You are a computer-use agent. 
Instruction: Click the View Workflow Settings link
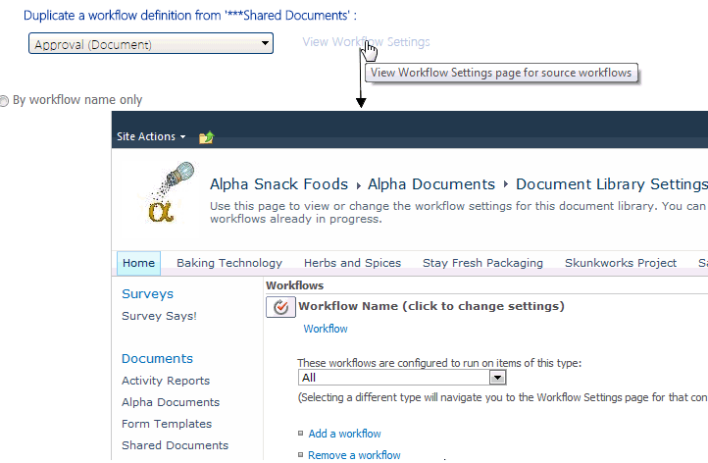point(366,41)
